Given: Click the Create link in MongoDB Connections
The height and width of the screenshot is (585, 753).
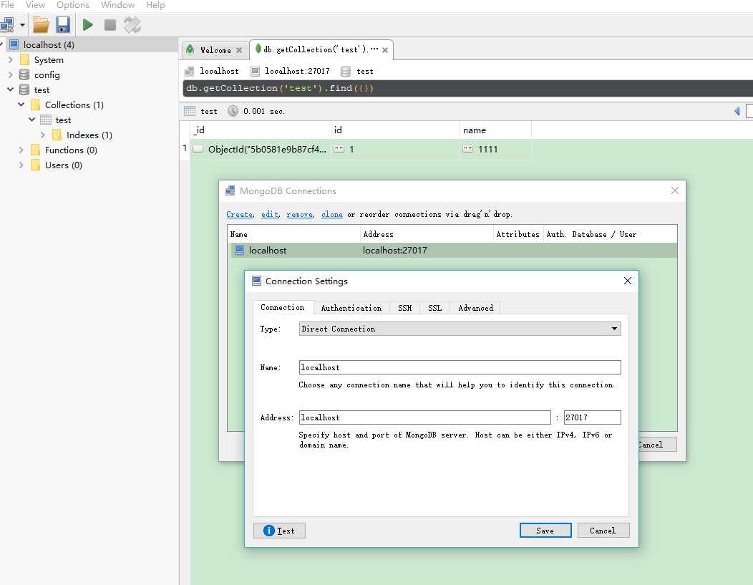Looking at the screenshot, I should coord(239,214).
